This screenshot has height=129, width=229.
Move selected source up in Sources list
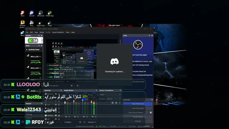coord(57,122)
